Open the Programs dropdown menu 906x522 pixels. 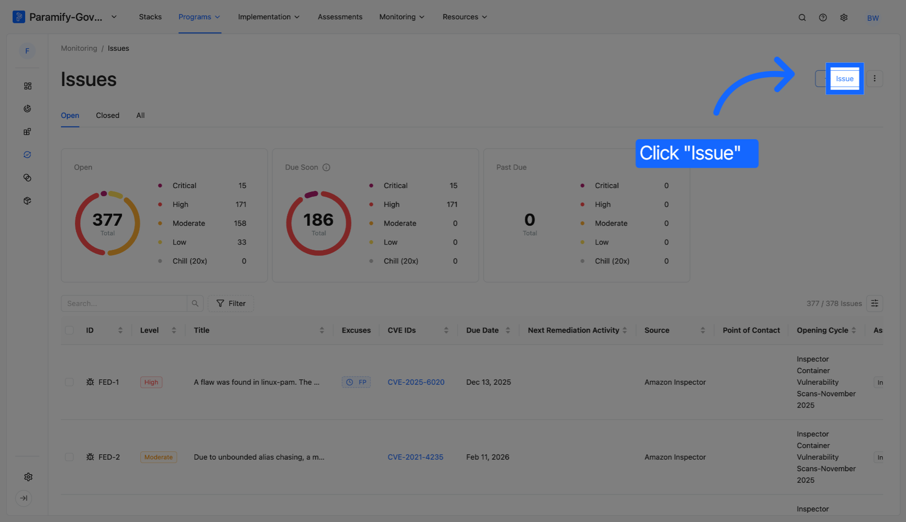tap(199, 17)
